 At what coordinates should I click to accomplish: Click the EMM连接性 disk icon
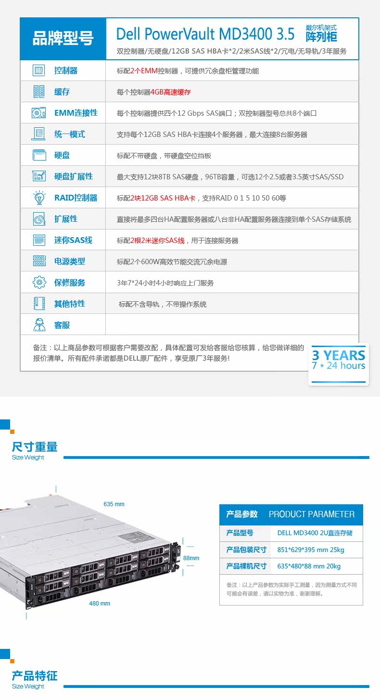click(39, 113)
